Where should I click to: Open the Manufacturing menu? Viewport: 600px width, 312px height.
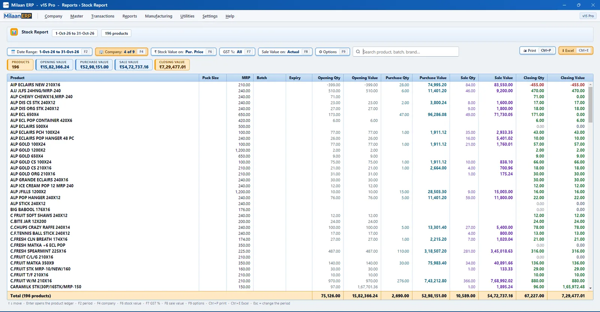click(159, 16)
